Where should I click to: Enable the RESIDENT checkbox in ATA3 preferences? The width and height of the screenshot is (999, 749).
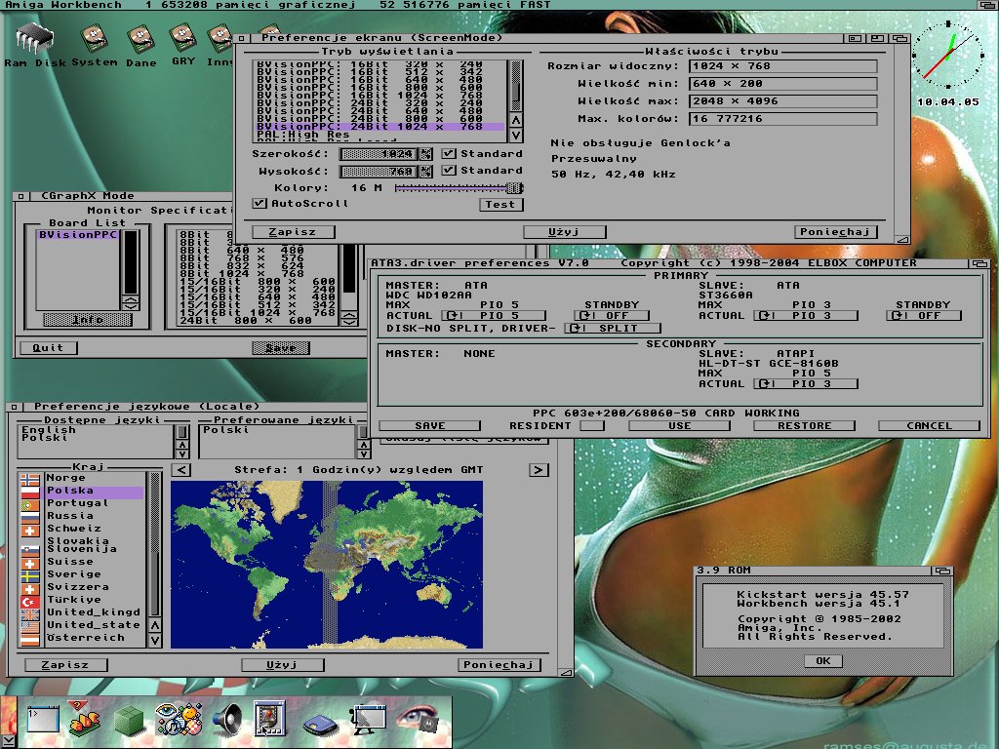point(592,425)
